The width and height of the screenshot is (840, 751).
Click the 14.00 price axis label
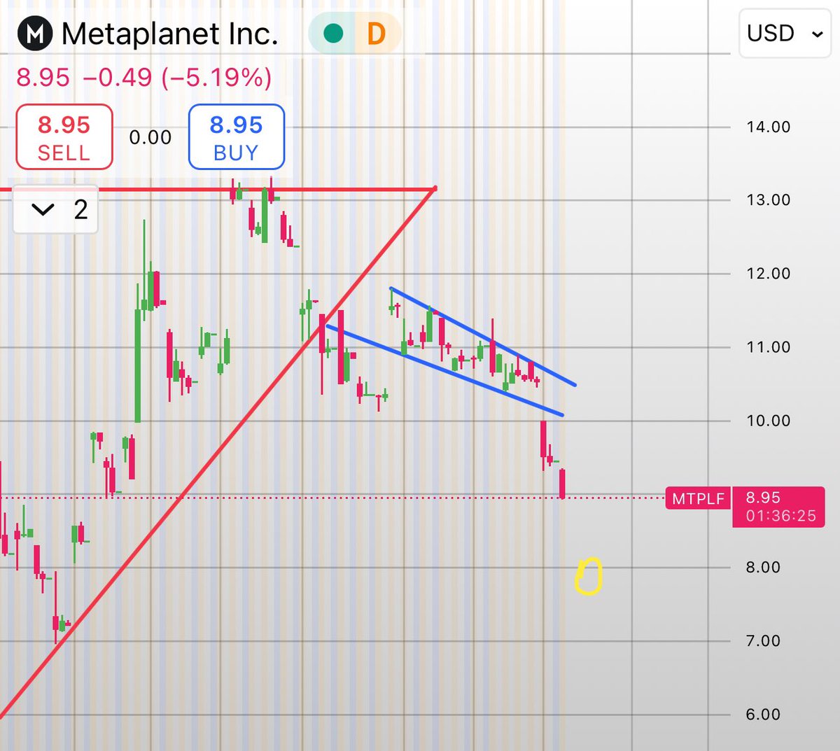pos(768,127)
